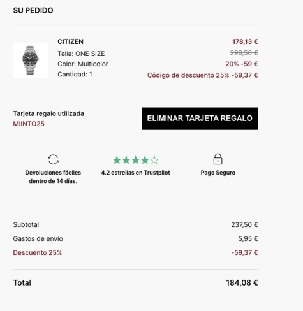
Task: Click the crossed-out original price 296,50 €
Action: (244, 53)
